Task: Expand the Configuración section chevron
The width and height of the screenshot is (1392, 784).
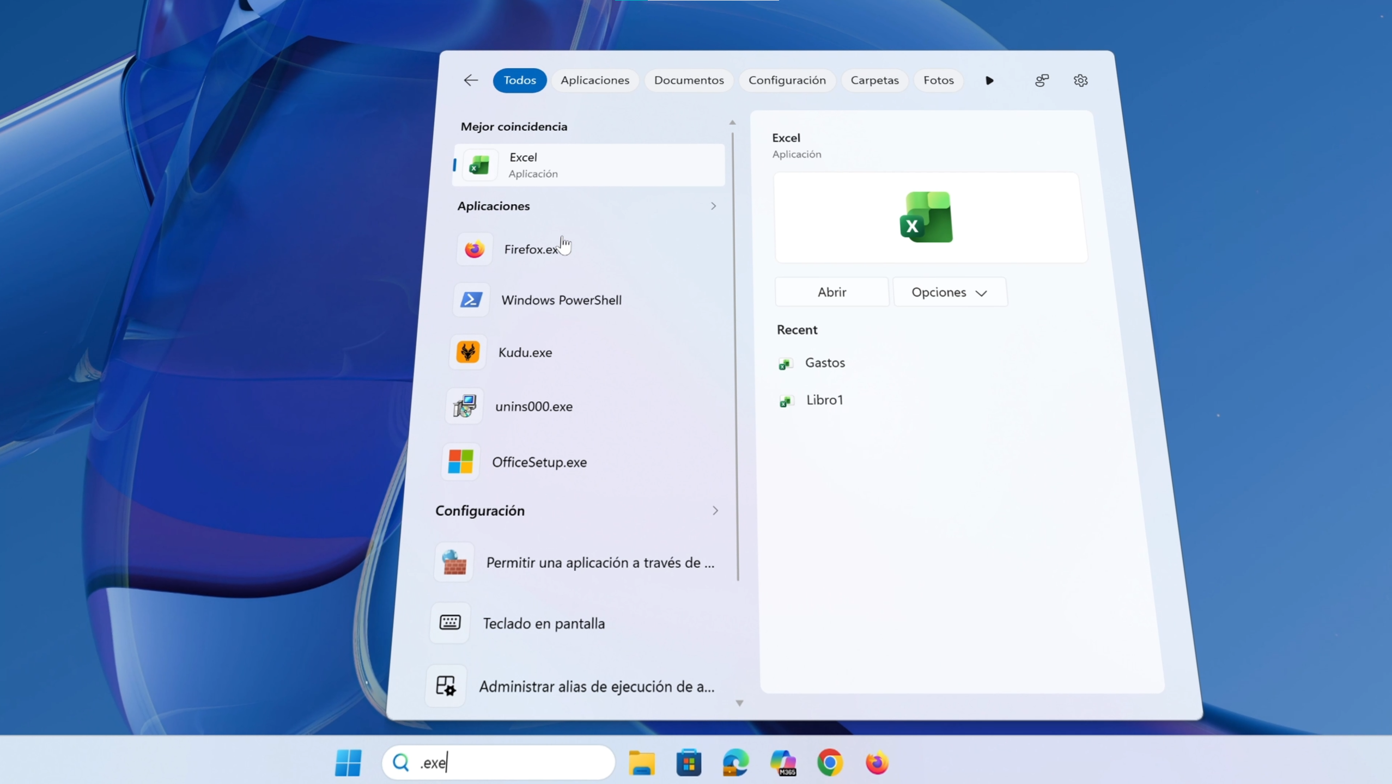Action: (x=715, y=511)
